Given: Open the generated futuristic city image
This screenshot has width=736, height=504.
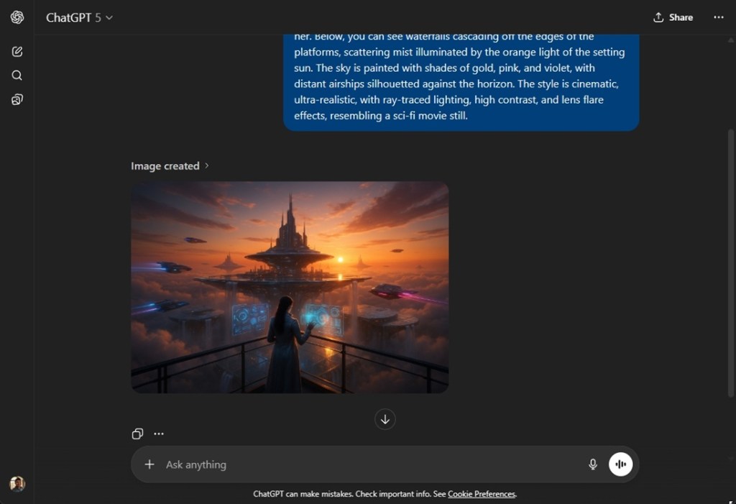Looking at the screenshot, I should pyautogui.click(x=289, y=287).
